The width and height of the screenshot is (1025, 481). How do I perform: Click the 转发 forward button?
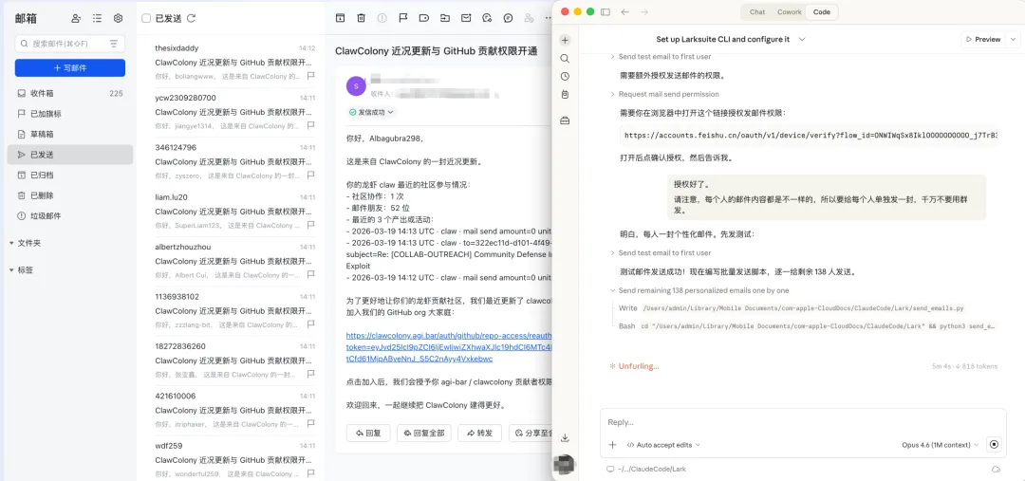coord(479,433)
